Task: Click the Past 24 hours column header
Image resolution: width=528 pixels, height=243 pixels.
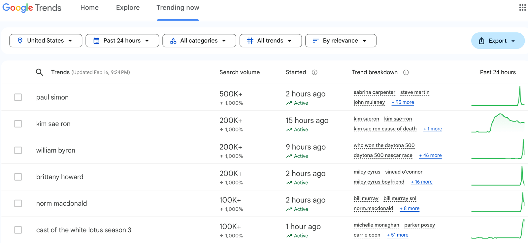Action: [x=498, y=72]
